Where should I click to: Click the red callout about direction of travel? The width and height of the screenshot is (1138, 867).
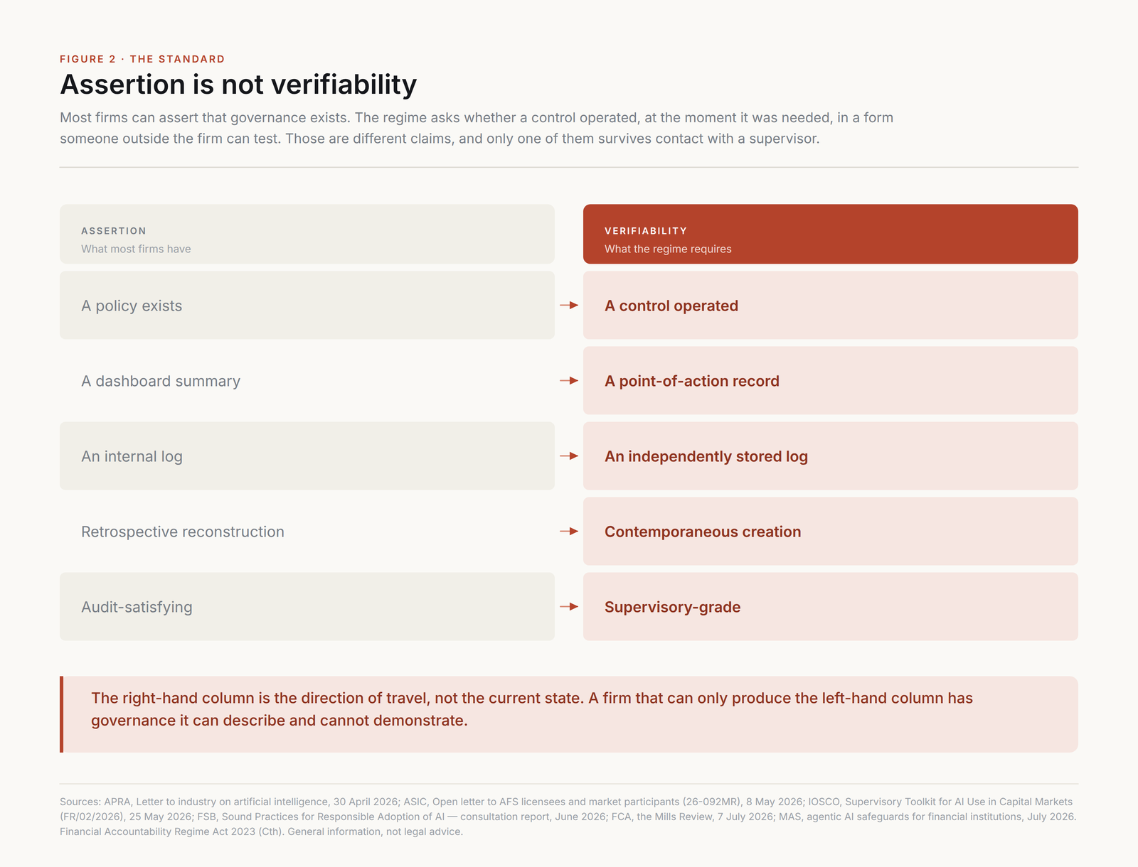pos(569,714)
